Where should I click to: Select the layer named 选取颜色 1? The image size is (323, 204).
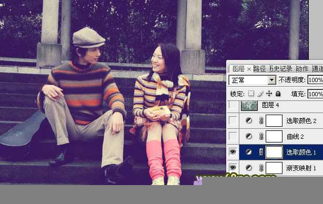pyautogui.click(x=301, y=152)
